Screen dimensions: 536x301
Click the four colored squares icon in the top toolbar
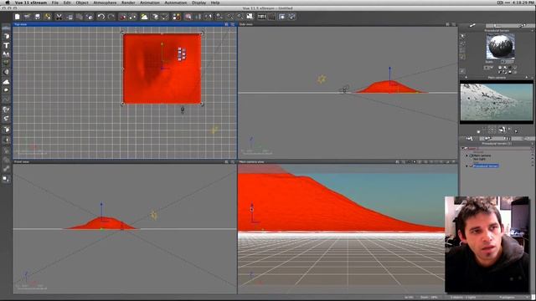point(177,17)
